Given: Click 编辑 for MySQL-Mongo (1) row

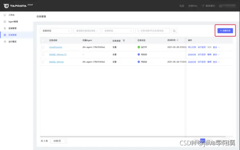Looking at the screenshot, I should pyautogui.click(x=209, y=55).
